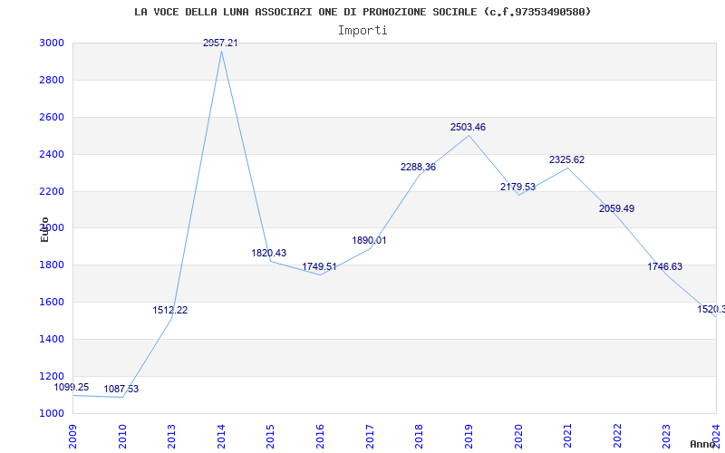Screen dimensions: 725x453
Task: Click the 2022 x-axis year label
Action: [x=617, y=437]
